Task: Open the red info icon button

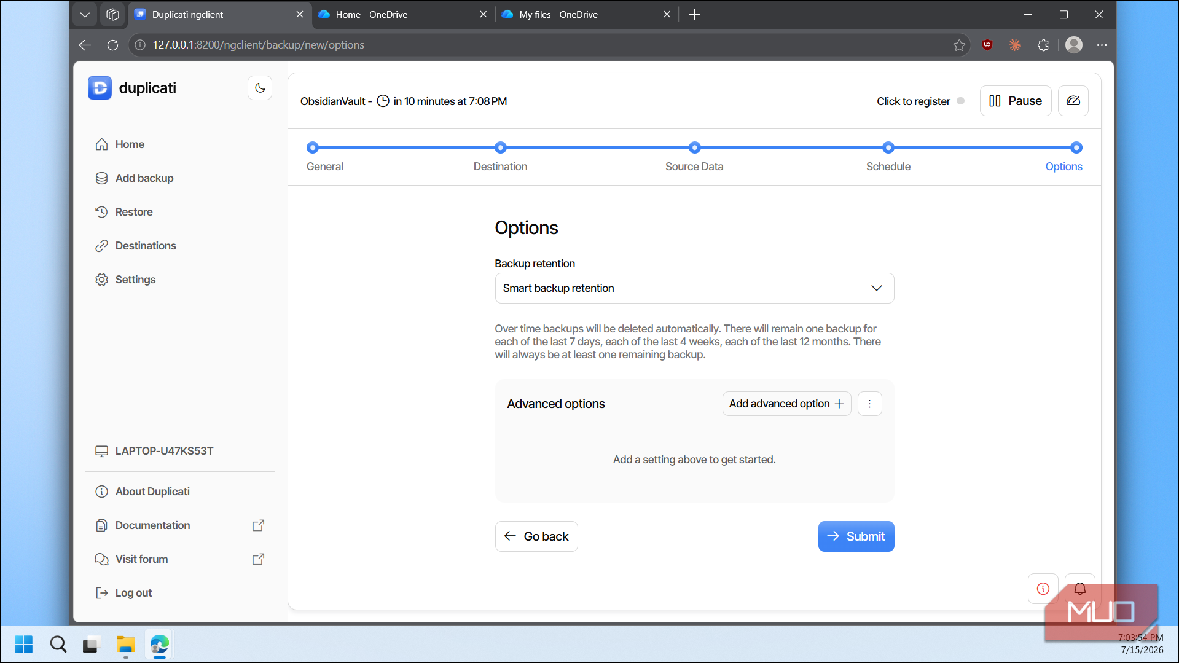Action: [1043, 589]
